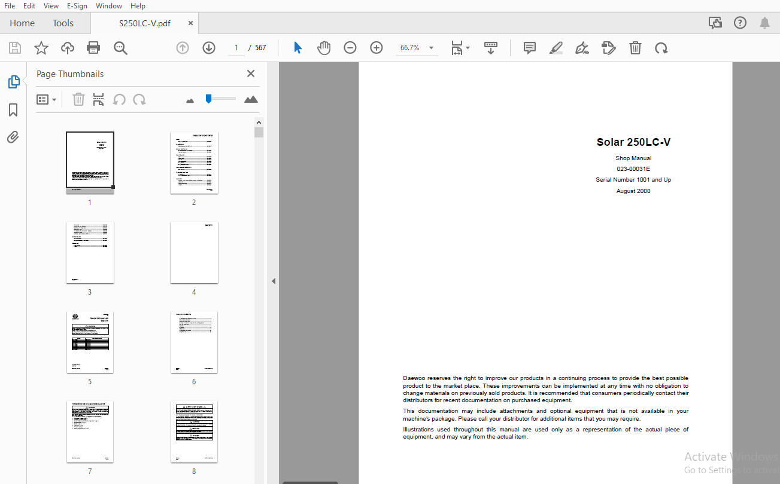Open the find text search tool
The height and width of the screenshot is (484, 780).
(120, 48)
